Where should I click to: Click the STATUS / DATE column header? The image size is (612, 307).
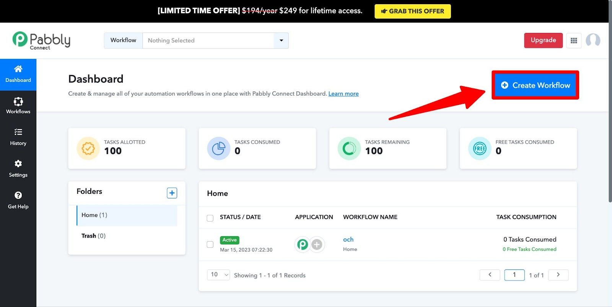tap(240, 217)
